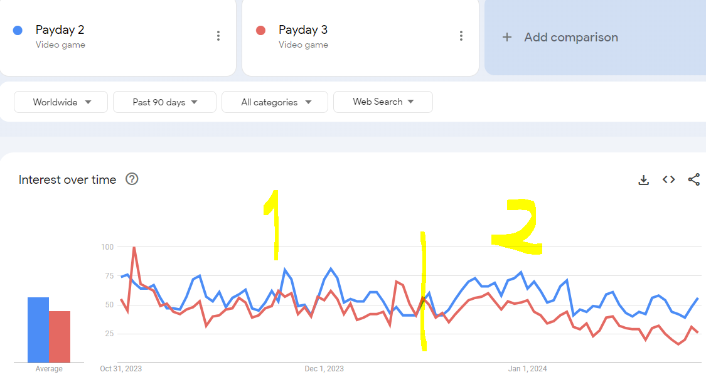Viewport: 706px width, 382px height.
Task: Share the Interest over time chart
Action: [x=694, y=179]
